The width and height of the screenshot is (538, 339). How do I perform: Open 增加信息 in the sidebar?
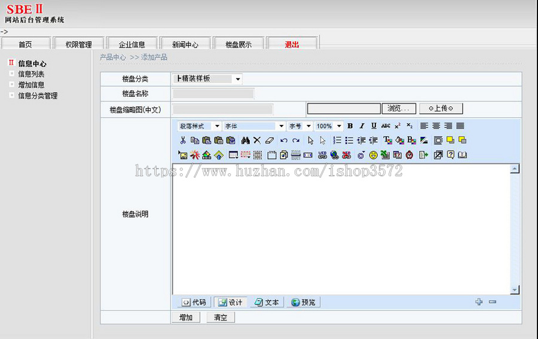point(31,85)
